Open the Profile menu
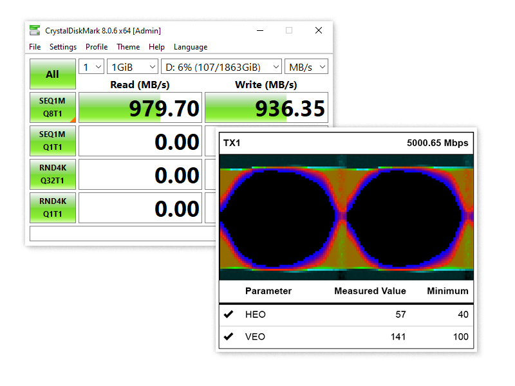 [97, 47]
